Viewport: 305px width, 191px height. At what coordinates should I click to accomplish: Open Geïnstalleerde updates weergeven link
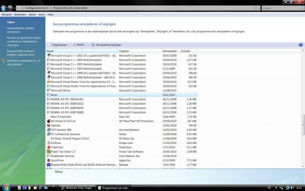20,30
